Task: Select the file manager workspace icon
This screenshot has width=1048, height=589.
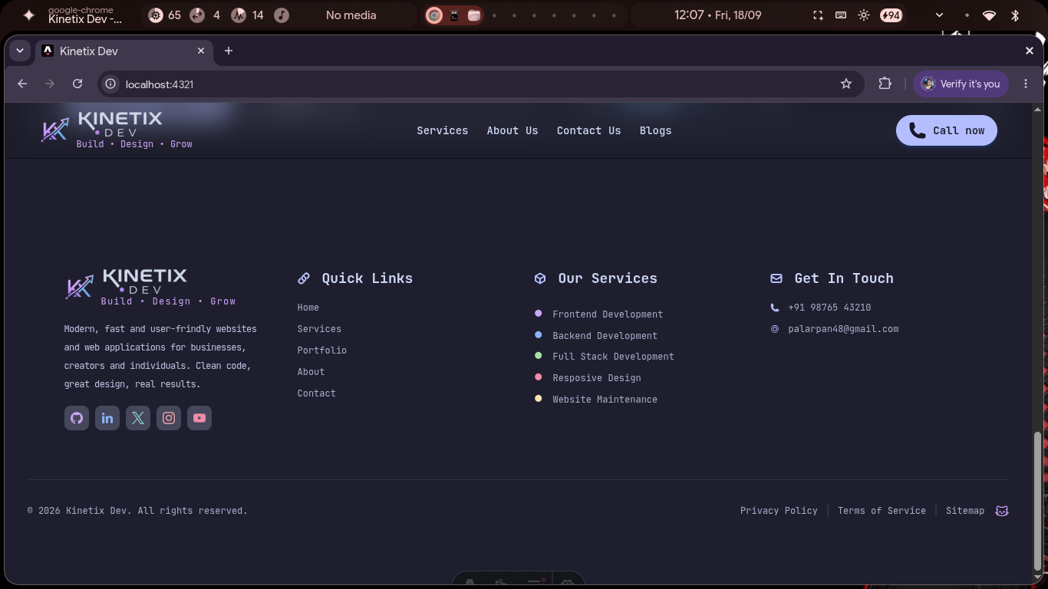Action: (474, 15)
